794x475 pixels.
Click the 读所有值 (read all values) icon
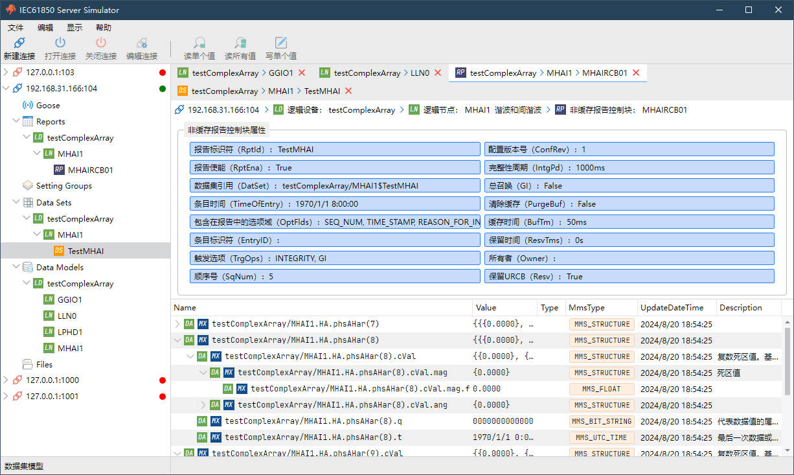click(x=240, y=43)
